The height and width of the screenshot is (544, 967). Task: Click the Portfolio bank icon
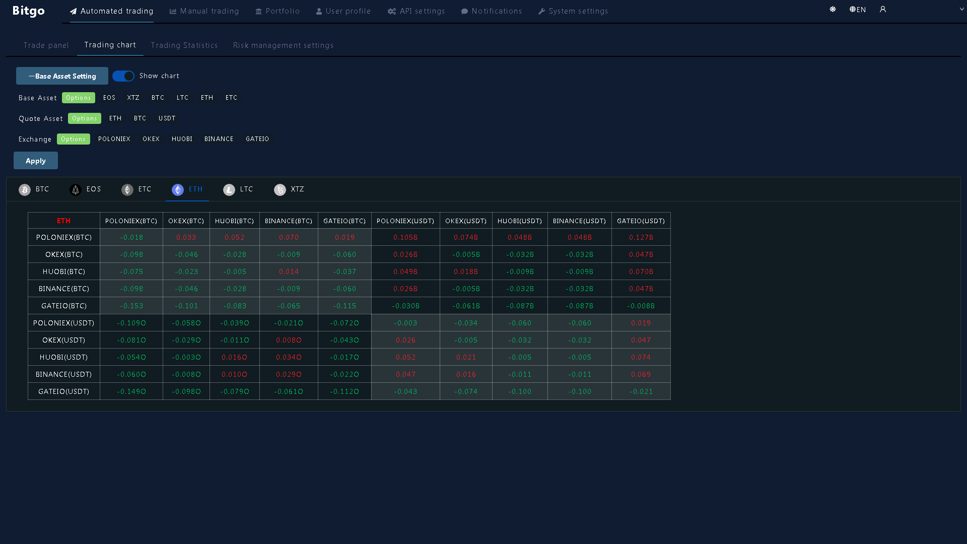259,11
